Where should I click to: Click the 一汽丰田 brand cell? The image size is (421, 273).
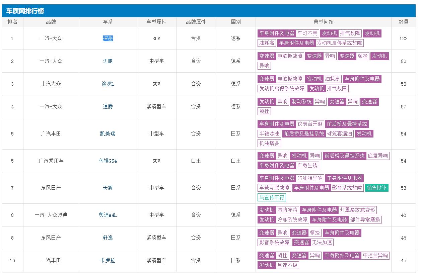pyautogui.click(x=51, y=261)
